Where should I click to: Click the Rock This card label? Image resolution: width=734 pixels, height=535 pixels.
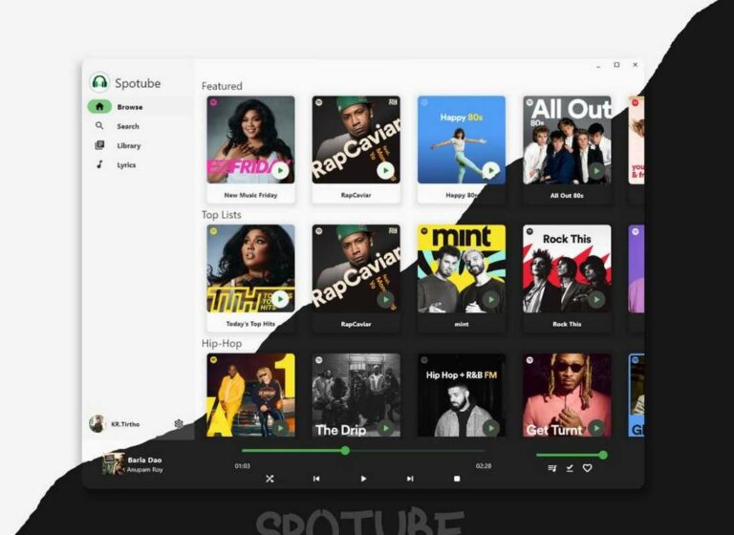click(x=567, y=324)
